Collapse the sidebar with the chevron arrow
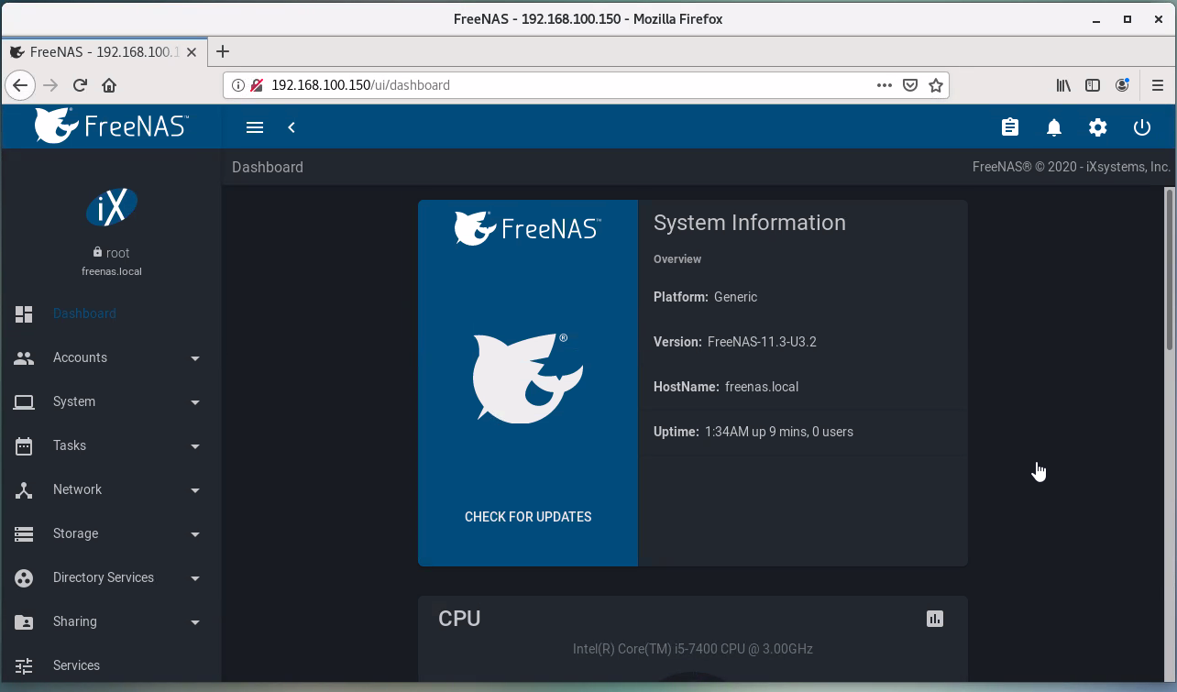Viewport: 1177px width, 692px height. coord(291,127)
